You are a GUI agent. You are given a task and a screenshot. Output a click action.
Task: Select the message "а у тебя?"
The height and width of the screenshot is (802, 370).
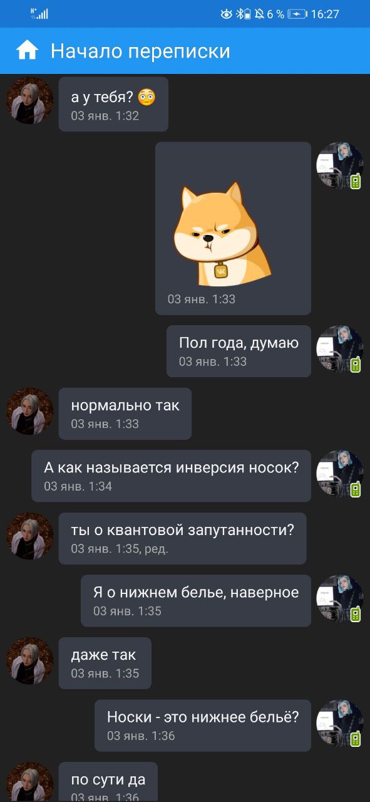tap(113, 104)
